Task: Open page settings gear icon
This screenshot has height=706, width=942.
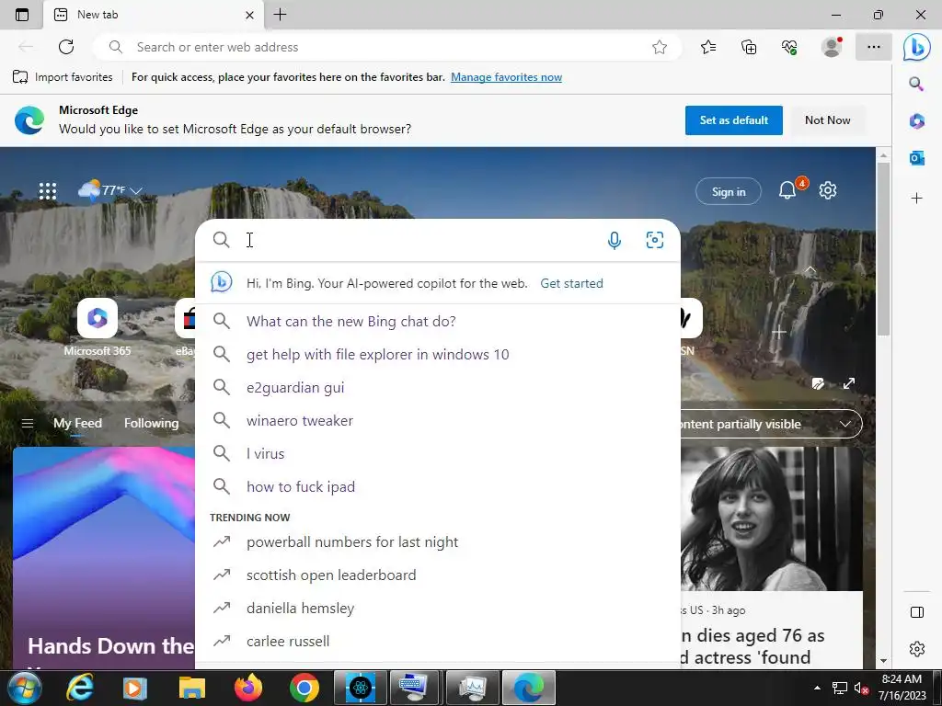Action: pos(828,190)
